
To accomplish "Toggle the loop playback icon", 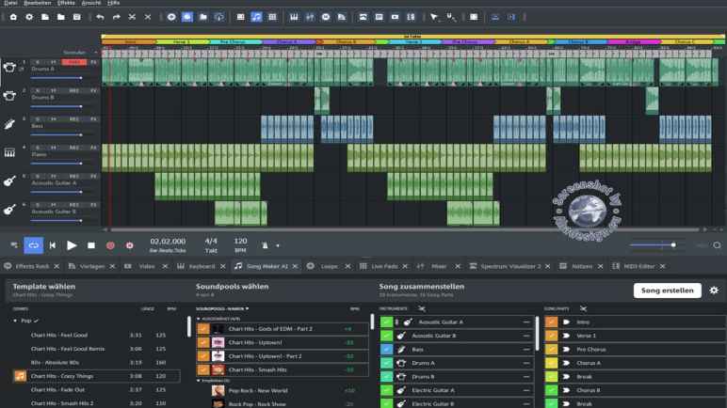I will 33,245.
